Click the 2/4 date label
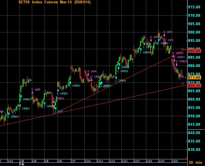Screen dimensions: 205x166 click(34, 161)
